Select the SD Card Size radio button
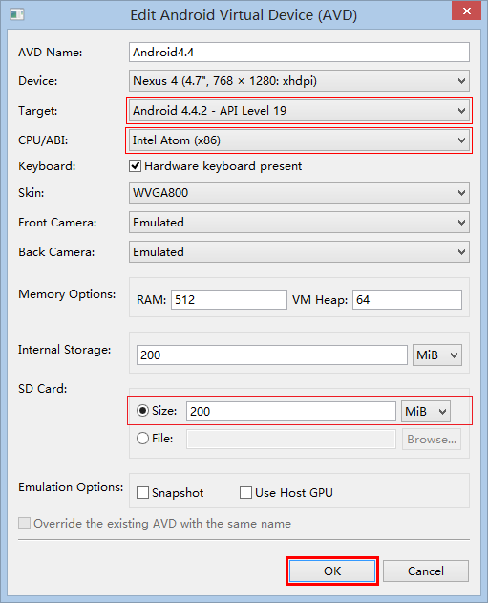This screenshot has height=603, width=488. click(x=142, y=411)
